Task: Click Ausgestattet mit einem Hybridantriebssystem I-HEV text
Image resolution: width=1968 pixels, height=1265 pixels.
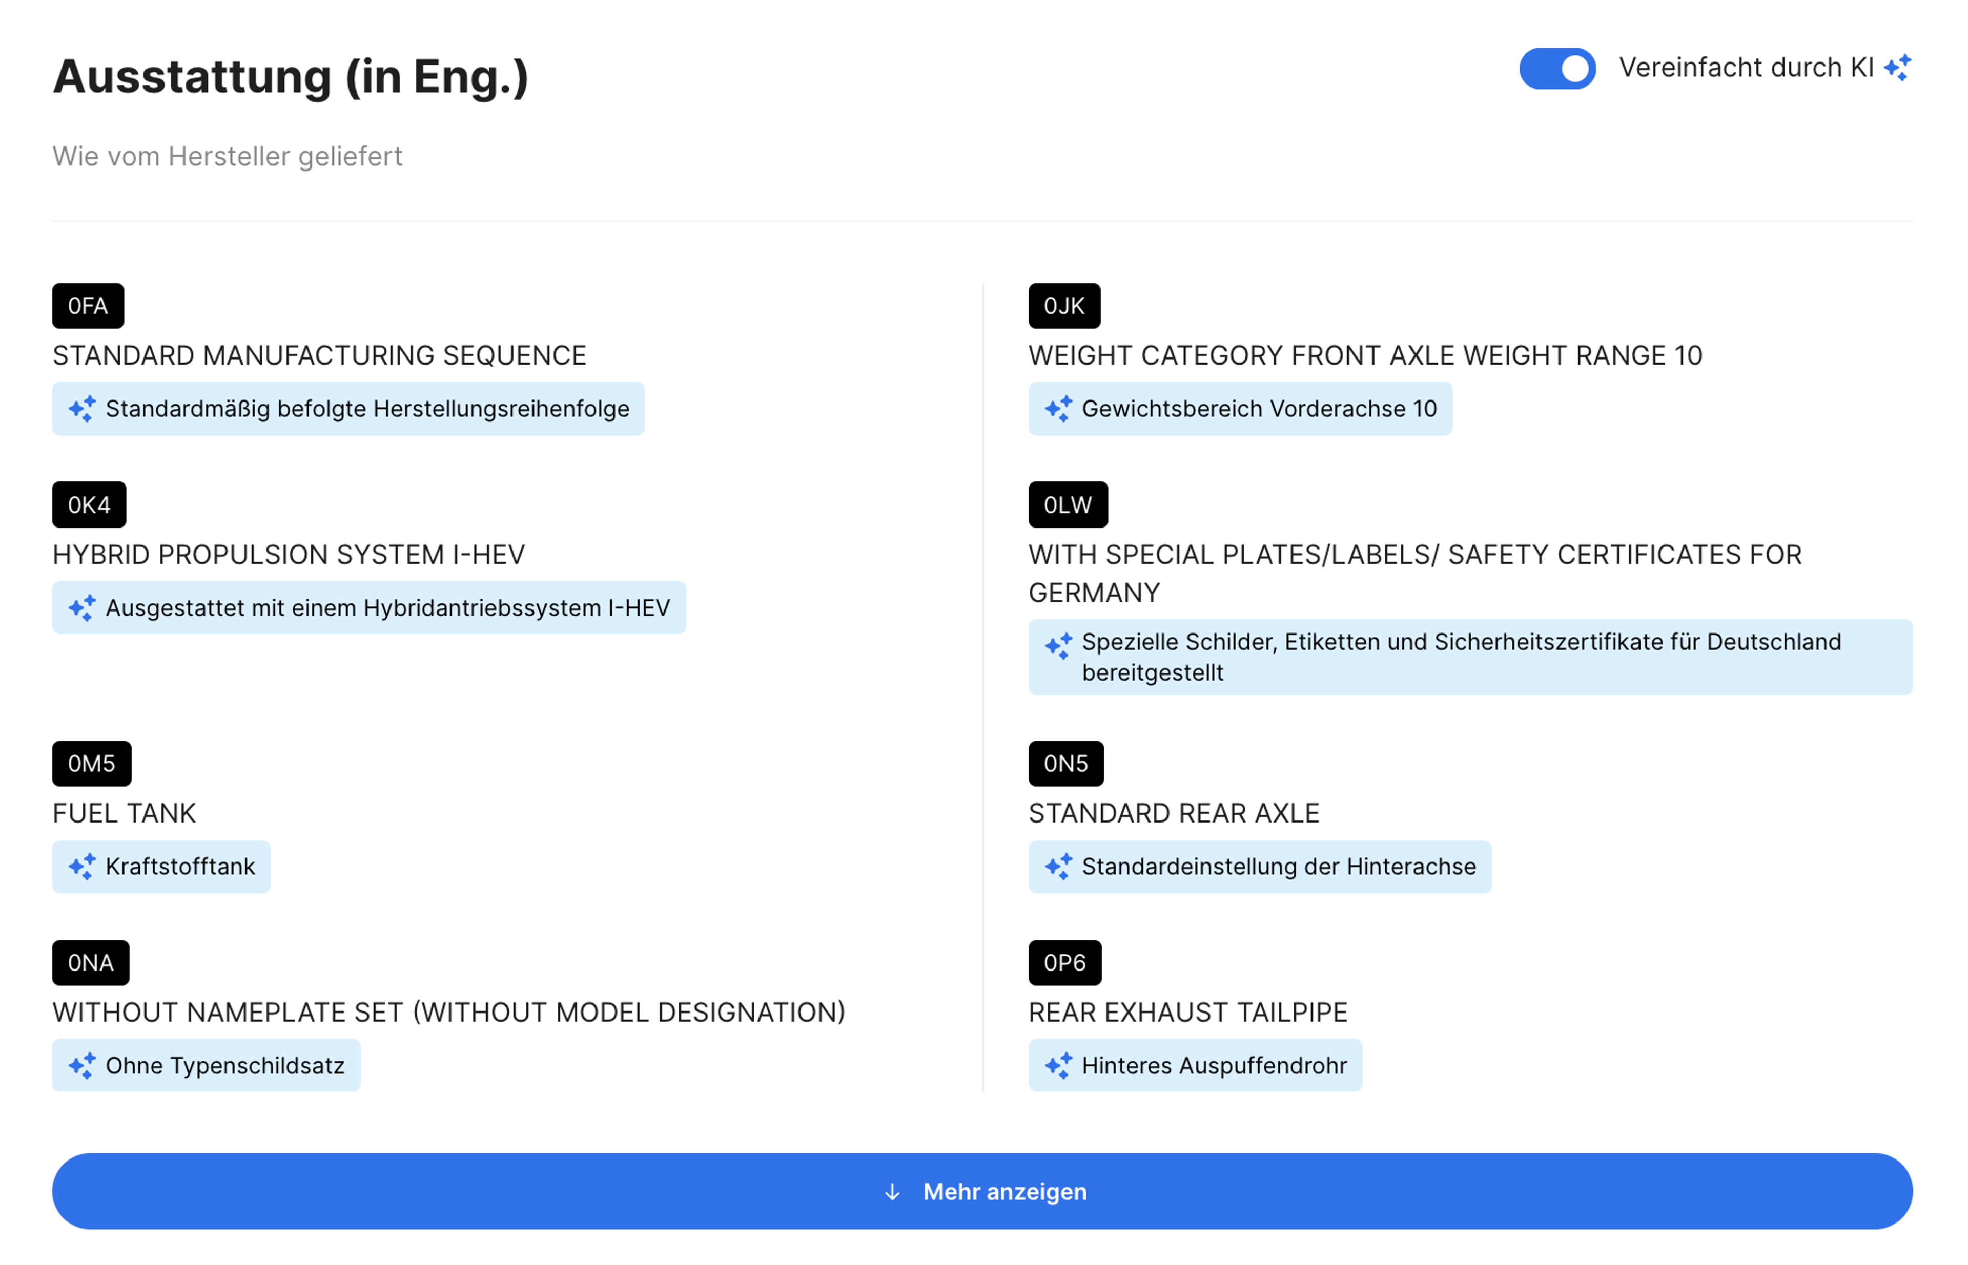Action: 388,608
